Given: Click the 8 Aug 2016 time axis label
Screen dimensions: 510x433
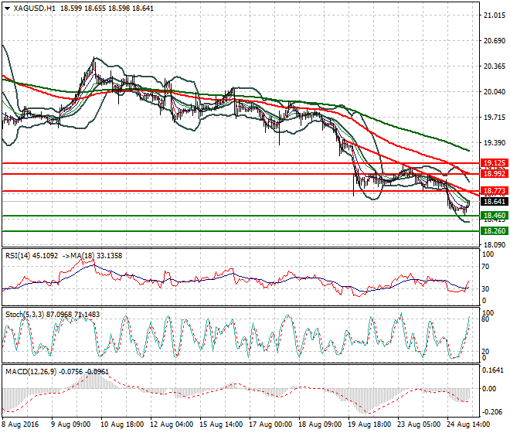Looking at the screenshot, I should [x=20, y=424].
